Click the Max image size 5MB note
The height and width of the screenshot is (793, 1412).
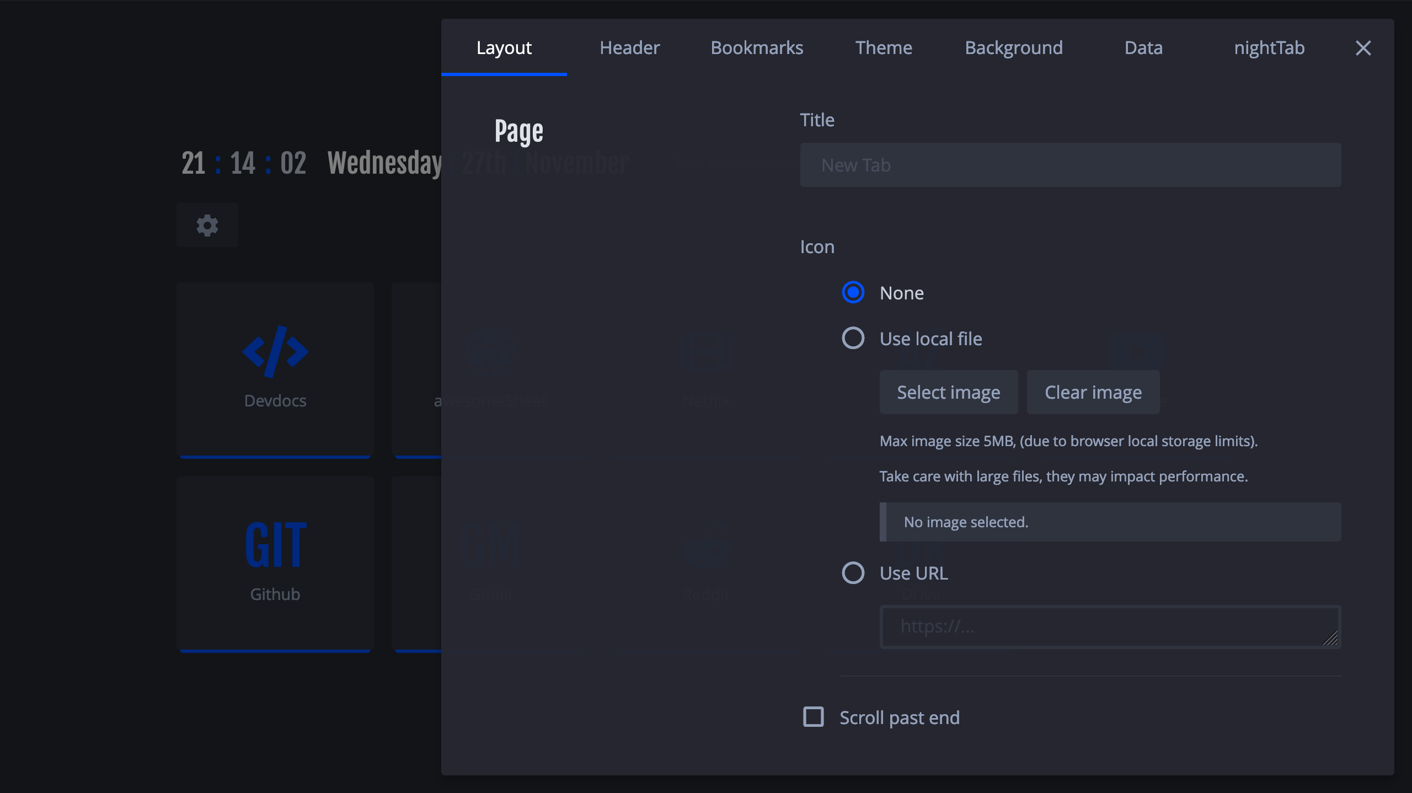1068,441
